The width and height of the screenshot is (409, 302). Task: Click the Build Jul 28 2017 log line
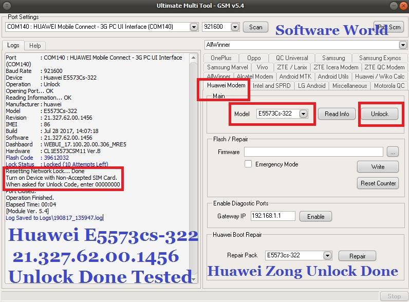pos(52,131)
